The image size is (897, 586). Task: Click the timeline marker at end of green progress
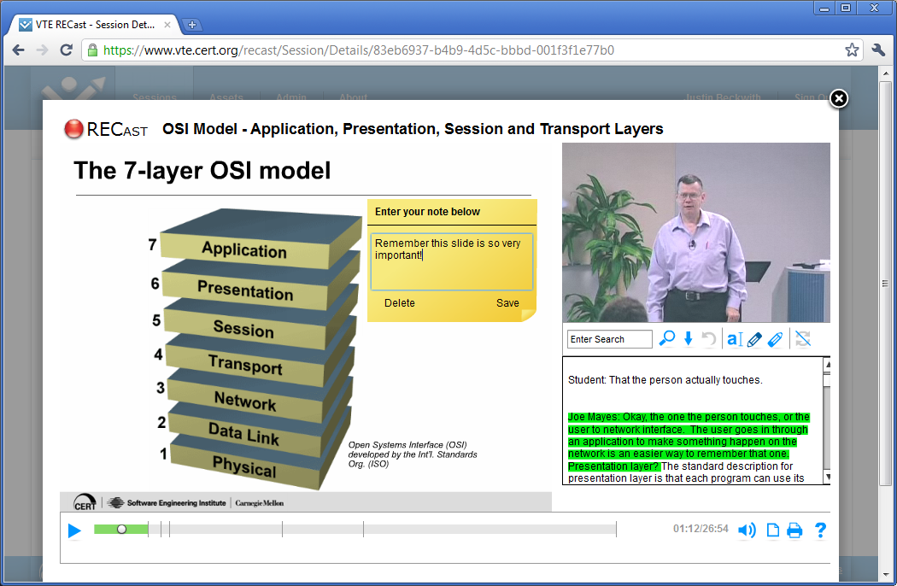click(x=148, y=530)
